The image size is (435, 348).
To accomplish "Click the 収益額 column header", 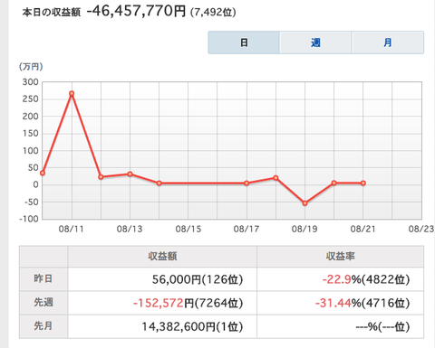I will (x=162, y=256).
